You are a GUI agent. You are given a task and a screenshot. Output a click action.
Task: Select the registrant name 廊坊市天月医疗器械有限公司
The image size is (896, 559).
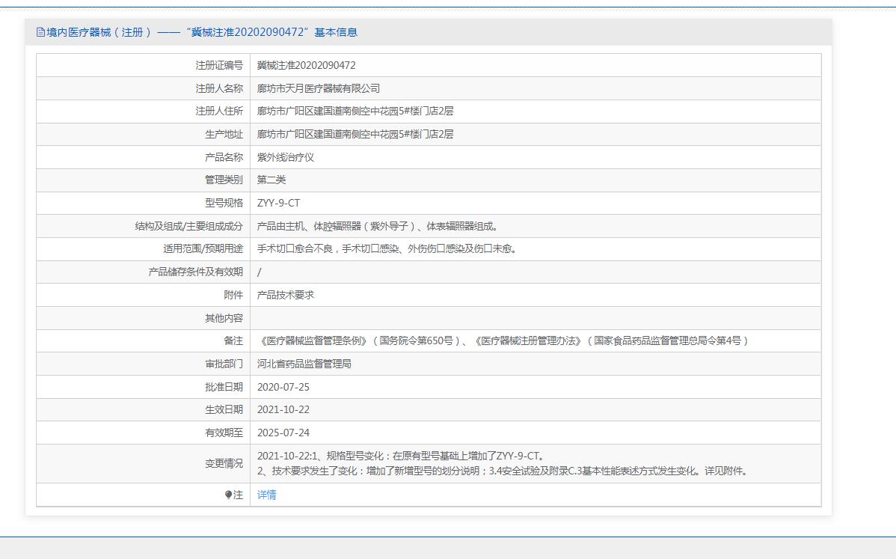tap(318, 88)
